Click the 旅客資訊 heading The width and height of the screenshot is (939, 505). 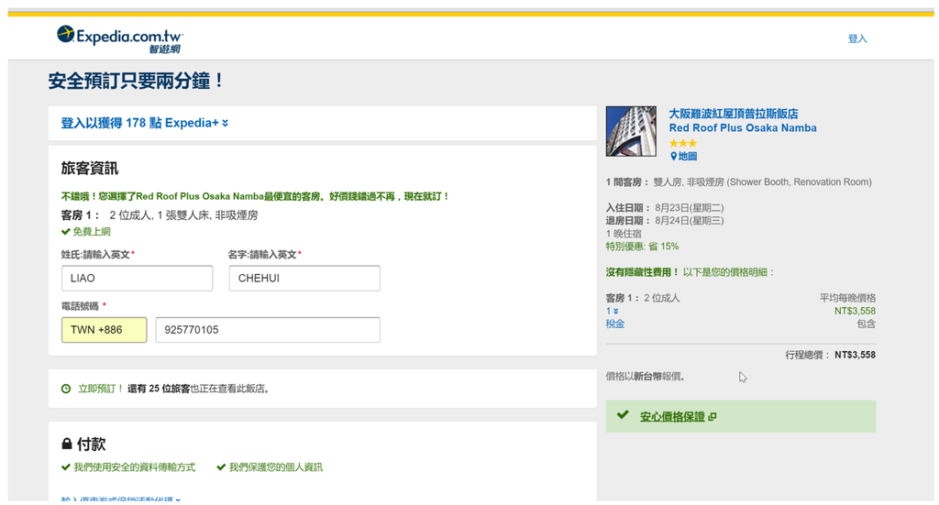[x=90, y=168]
